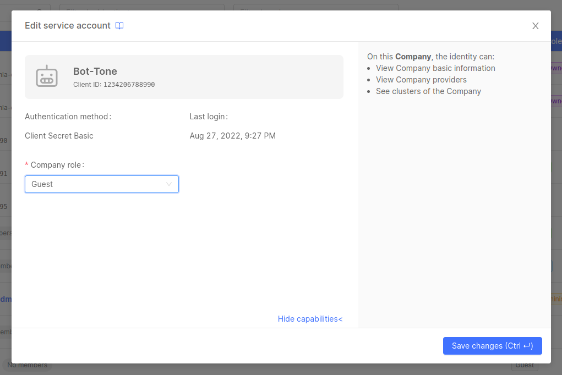Click the Last login label
Viewport: 562px width, 375px height.
point(209,117)
